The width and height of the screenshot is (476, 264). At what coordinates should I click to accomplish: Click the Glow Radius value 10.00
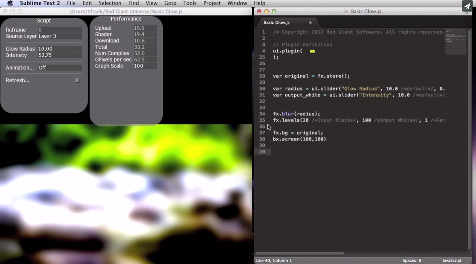60,49
